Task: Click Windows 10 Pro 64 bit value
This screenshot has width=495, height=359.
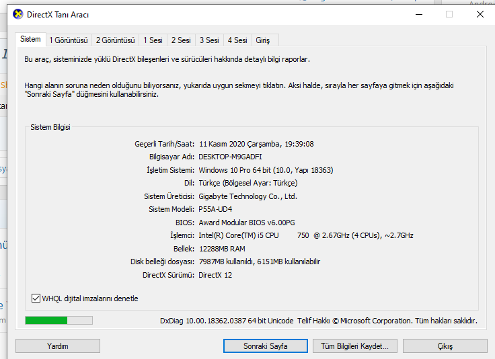Action: pos(266,170)
